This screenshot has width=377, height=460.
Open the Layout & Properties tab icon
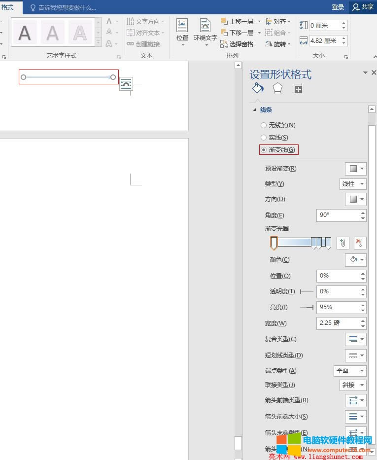click(297, 88)
